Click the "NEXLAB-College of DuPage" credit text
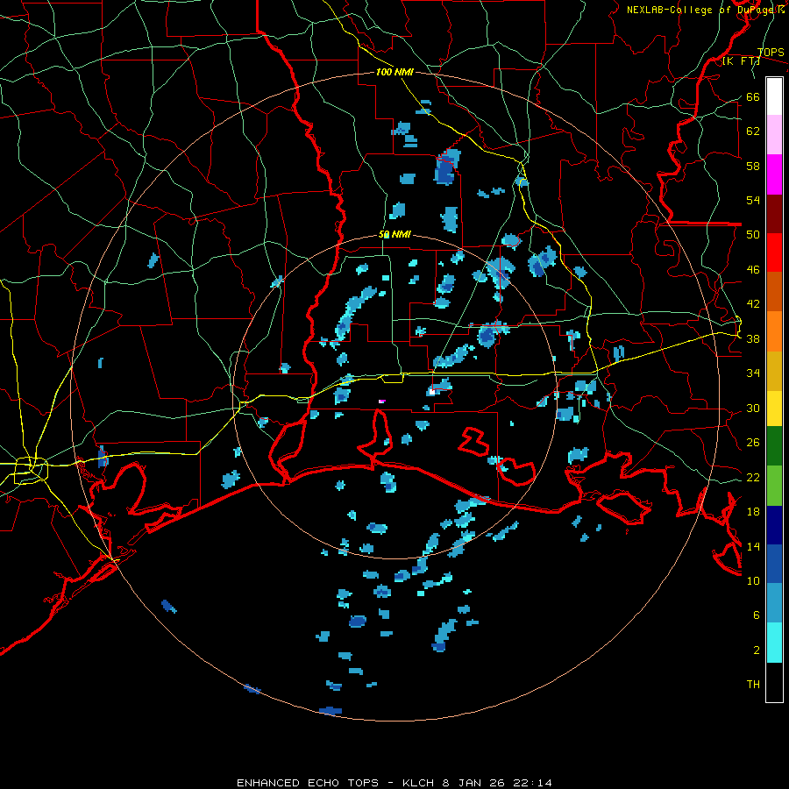Screen dimensions: 789x789 (700, 10)
